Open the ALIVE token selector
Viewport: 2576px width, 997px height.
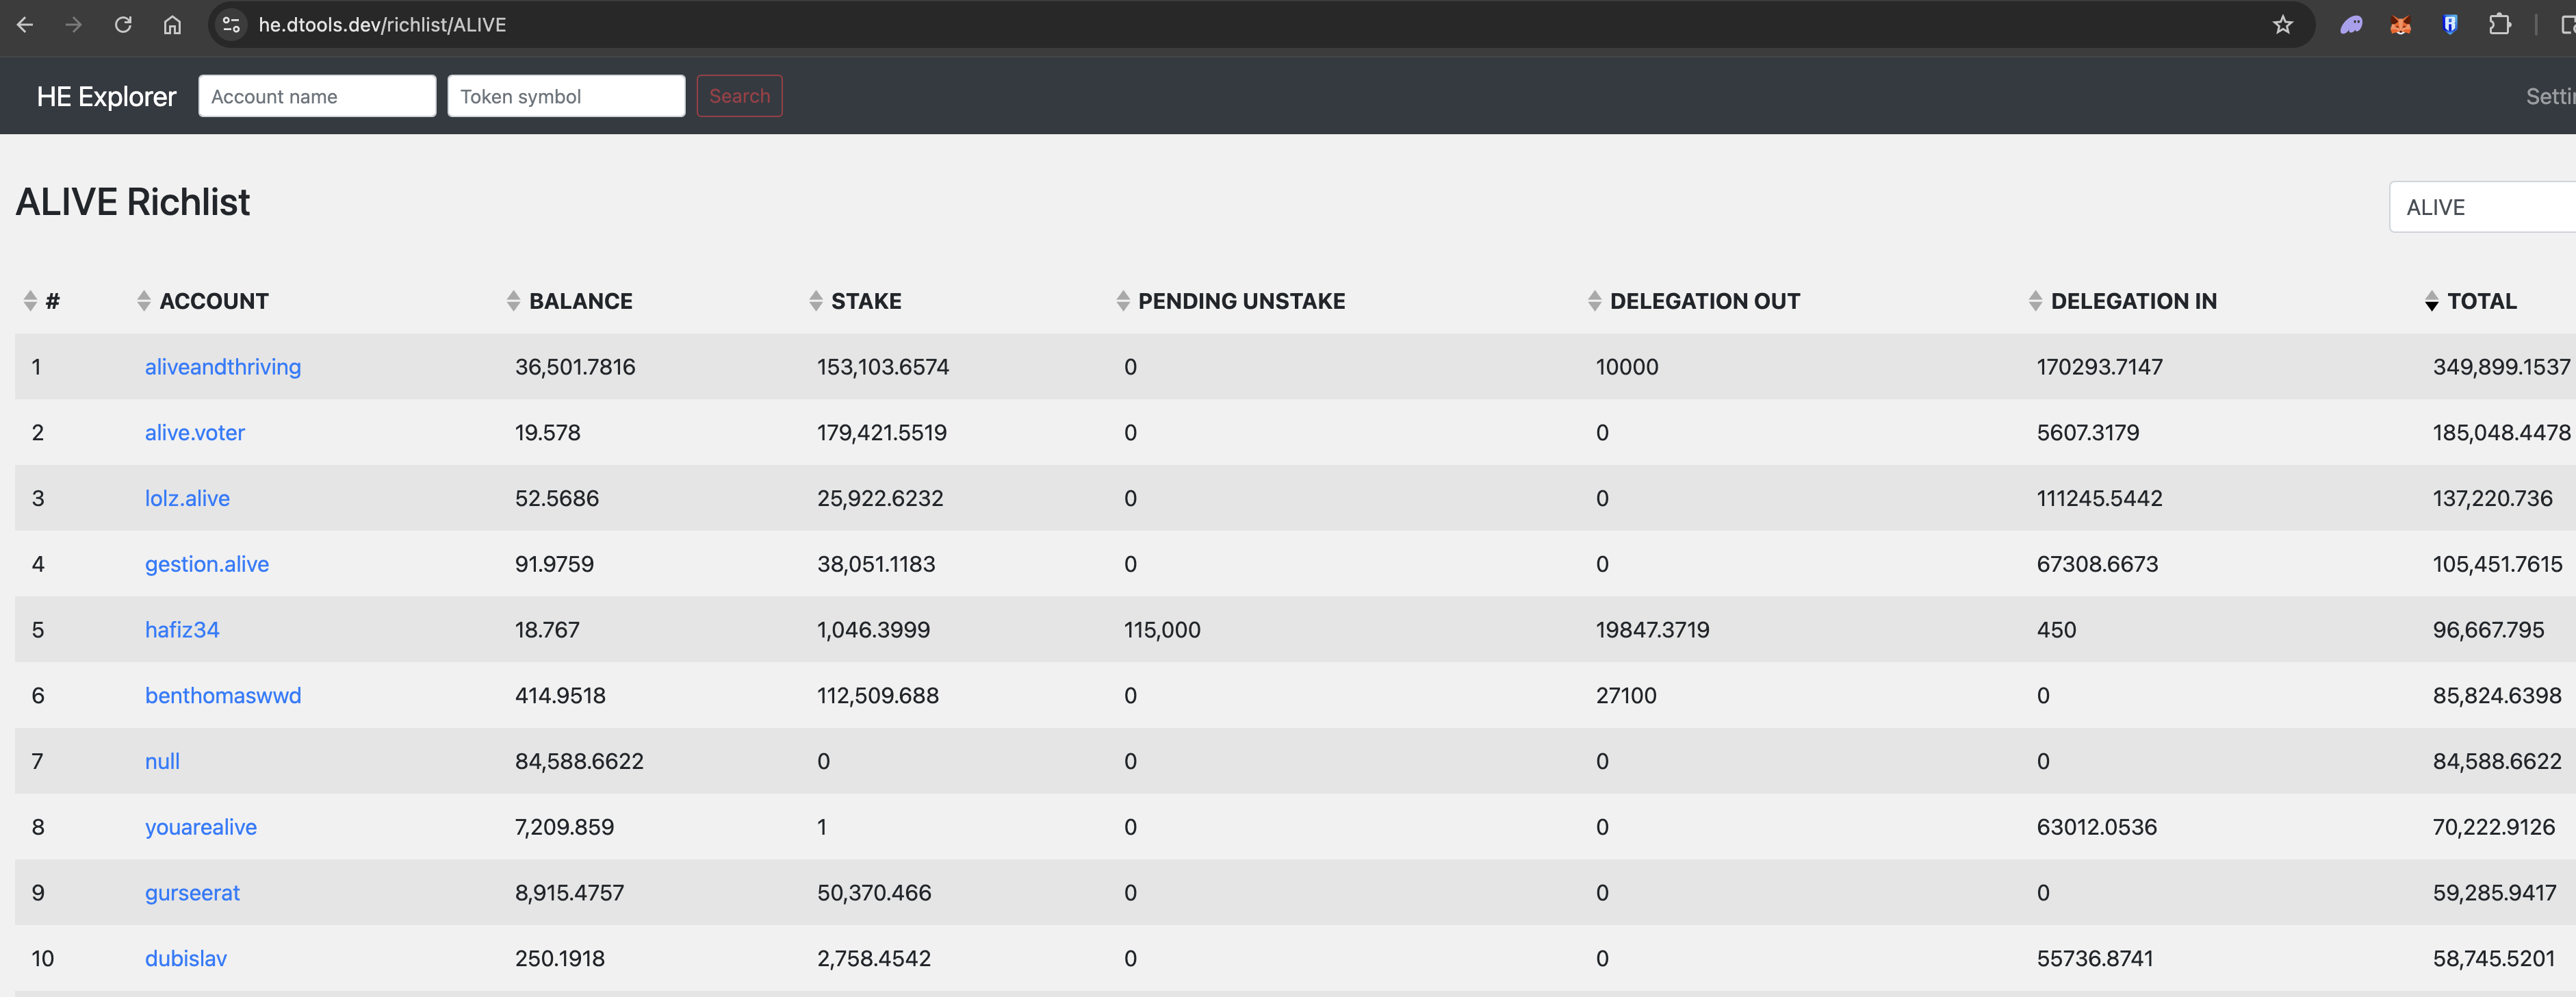(x=2482, y=207)
